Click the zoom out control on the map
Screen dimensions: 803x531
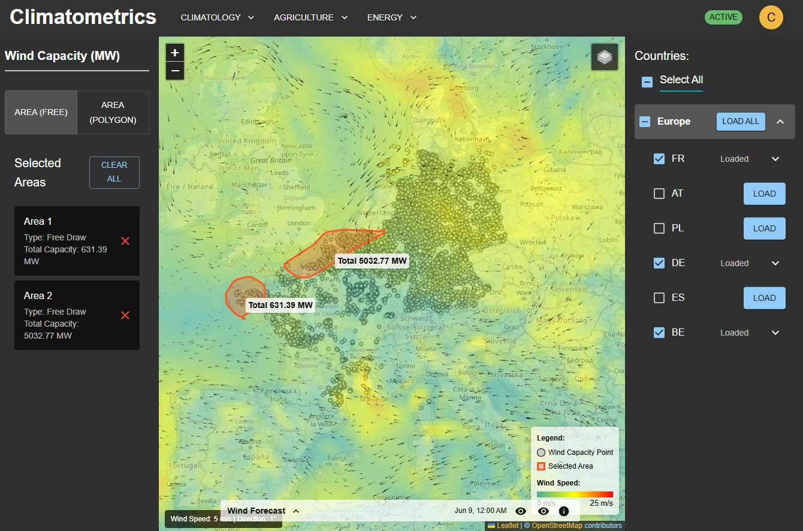[x=174, y=70]
